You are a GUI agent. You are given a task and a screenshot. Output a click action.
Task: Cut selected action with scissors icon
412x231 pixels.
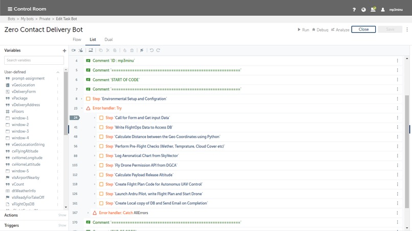coord(108,50)
